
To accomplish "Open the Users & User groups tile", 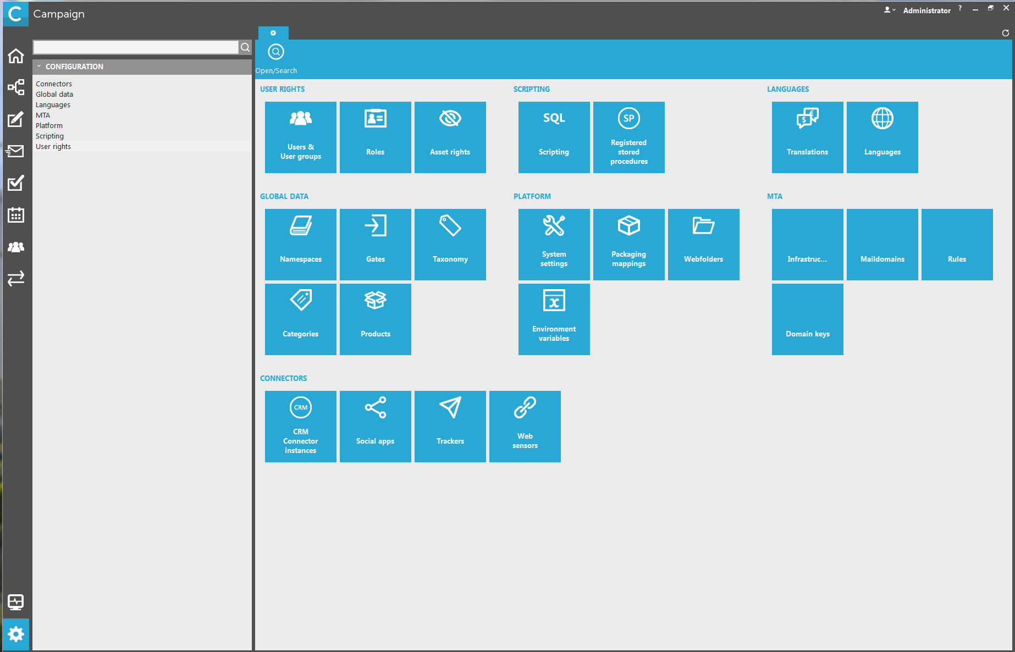I will tap(300, 137).
